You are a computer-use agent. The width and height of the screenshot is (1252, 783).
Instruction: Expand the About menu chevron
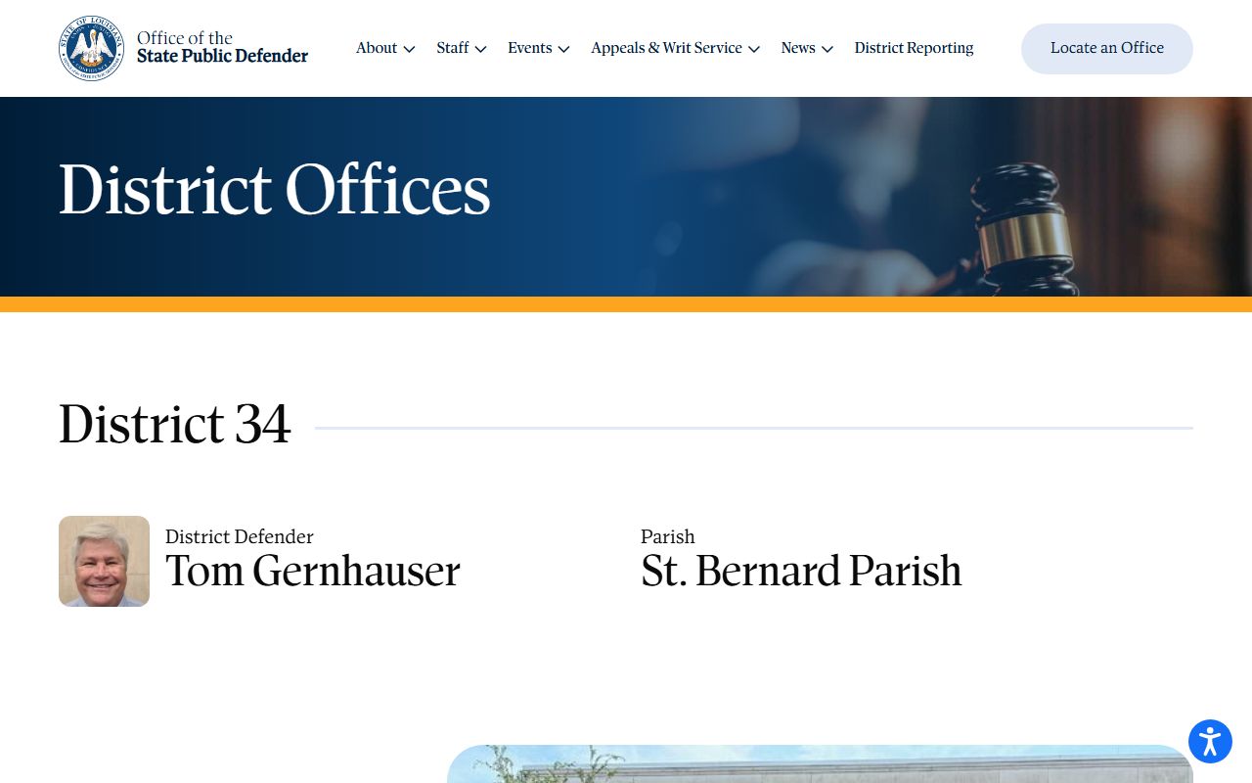point(409,49)
